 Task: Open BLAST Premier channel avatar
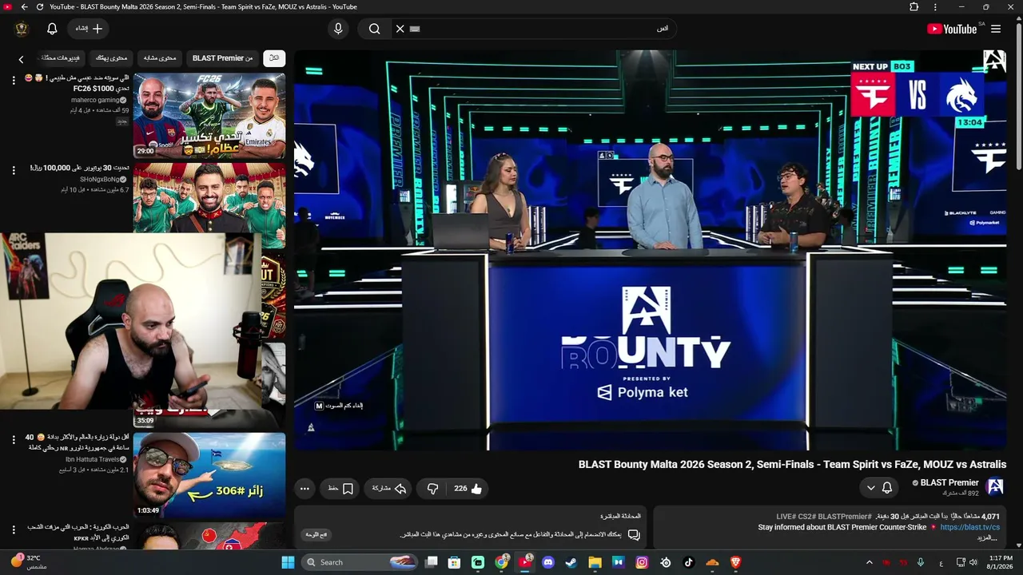995,486
